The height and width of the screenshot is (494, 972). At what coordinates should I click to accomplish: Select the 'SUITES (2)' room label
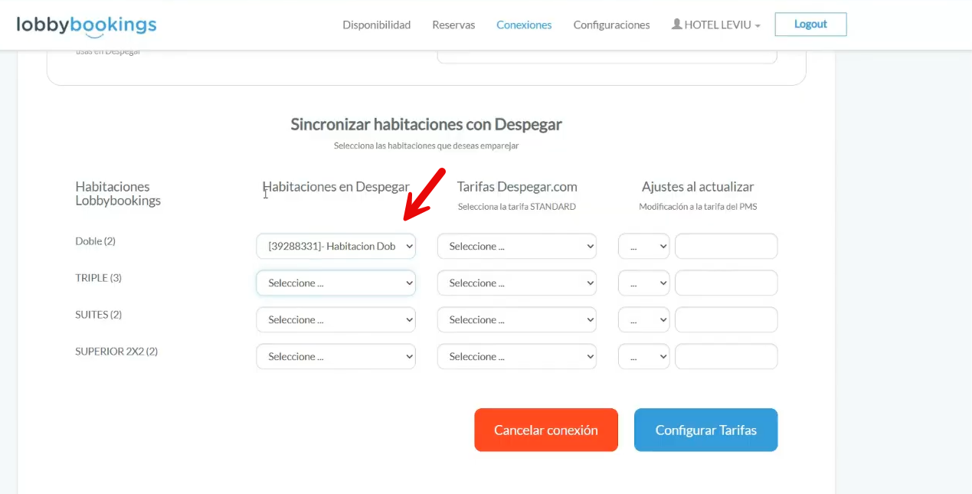pos(99,315)
